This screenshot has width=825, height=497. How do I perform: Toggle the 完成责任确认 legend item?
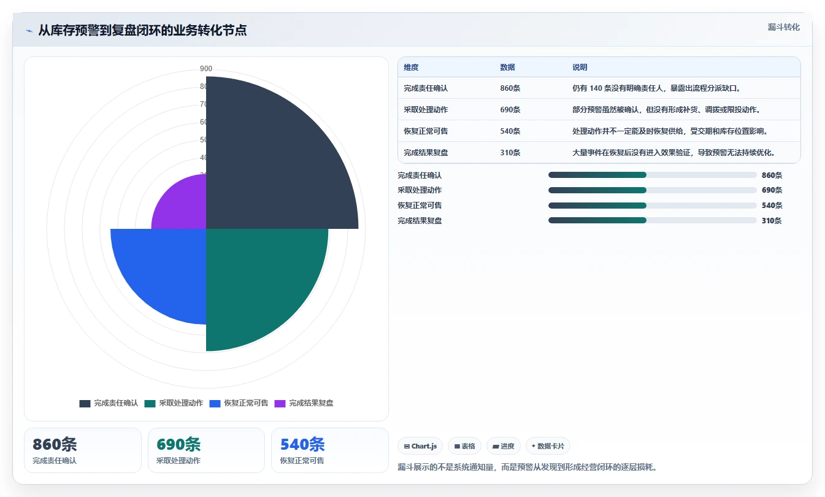point(109,403)
